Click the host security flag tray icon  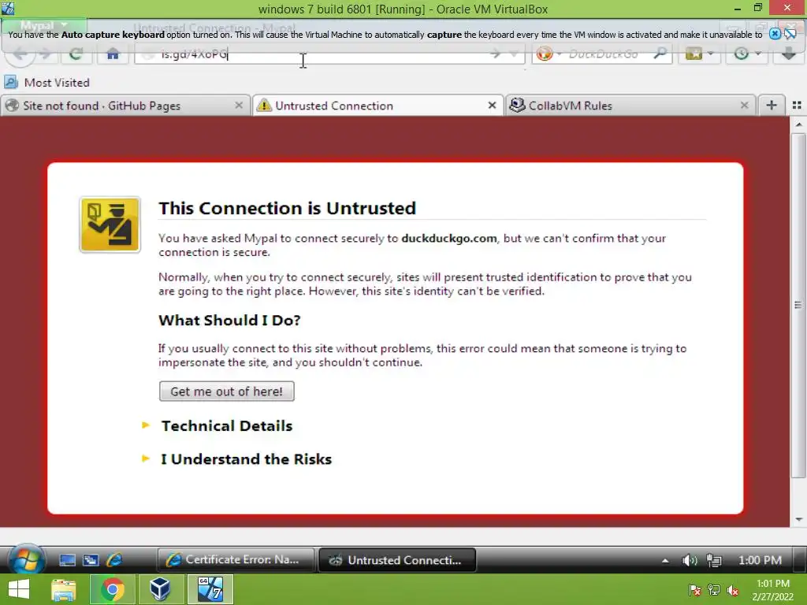[x=694, y=590]
